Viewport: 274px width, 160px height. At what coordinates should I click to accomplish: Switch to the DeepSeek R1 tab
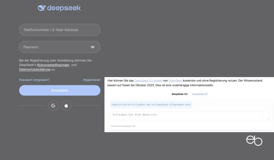pos(200,94)
